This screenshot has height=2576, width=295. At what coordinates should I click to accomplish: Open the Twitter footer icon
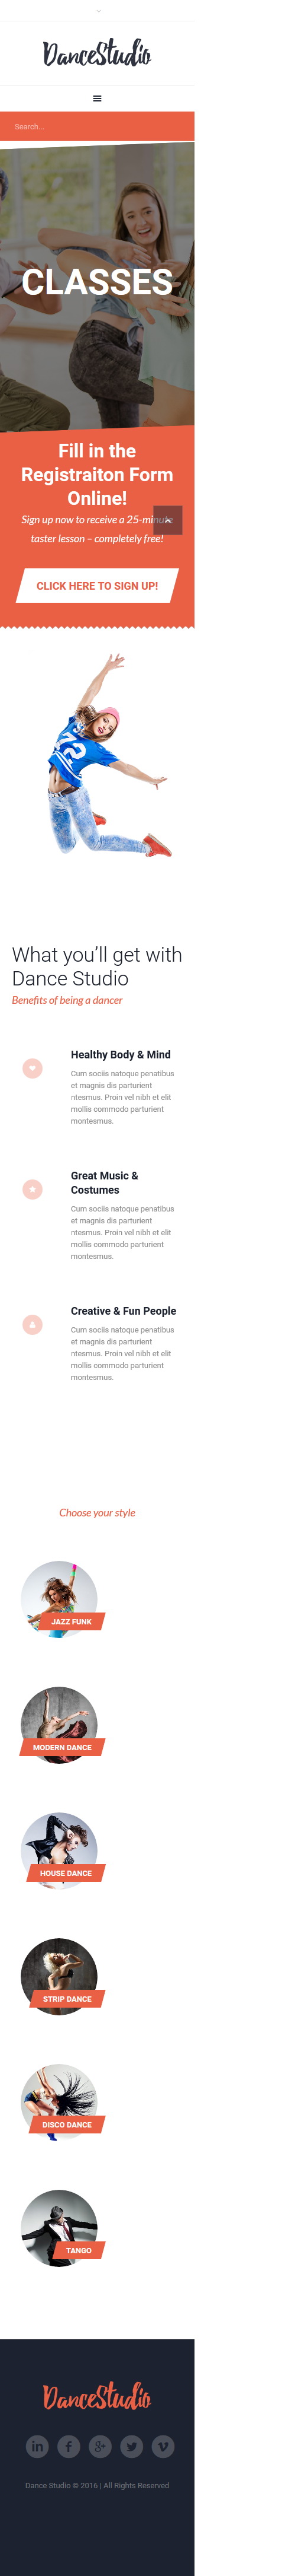pyautogui.click(x=132, y=2446)
